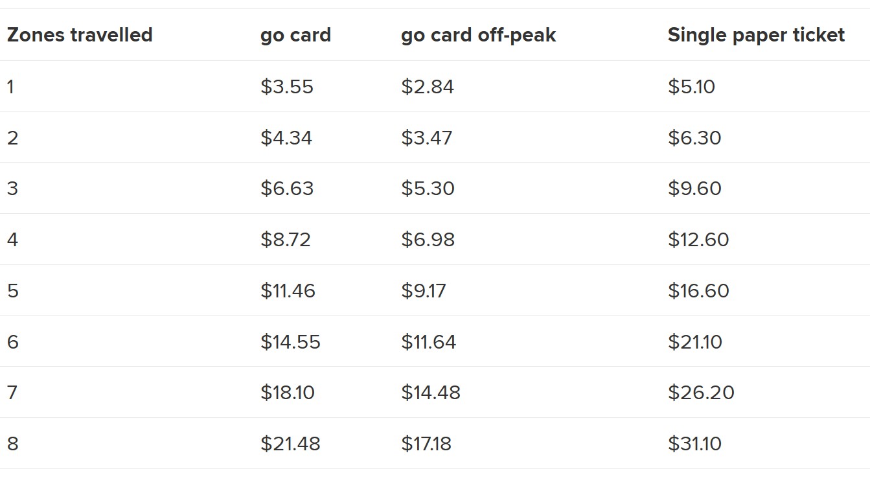Select the $18.10 go card fare

[288, 393]
